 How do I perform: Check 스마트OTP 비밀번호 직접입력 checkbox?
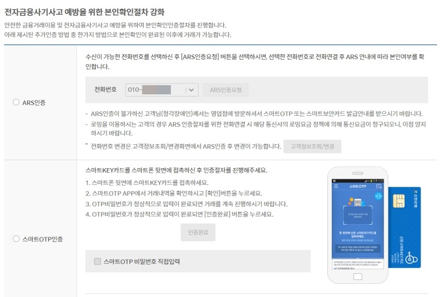tap(98, 261)
